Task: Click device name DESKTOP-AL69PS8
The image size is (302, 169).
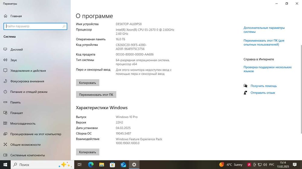Action: [129, 24]
